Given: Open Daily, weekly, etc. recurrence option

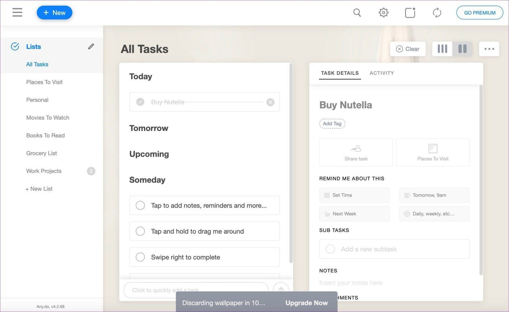Looking at the screenshot, I should (434, 214).
